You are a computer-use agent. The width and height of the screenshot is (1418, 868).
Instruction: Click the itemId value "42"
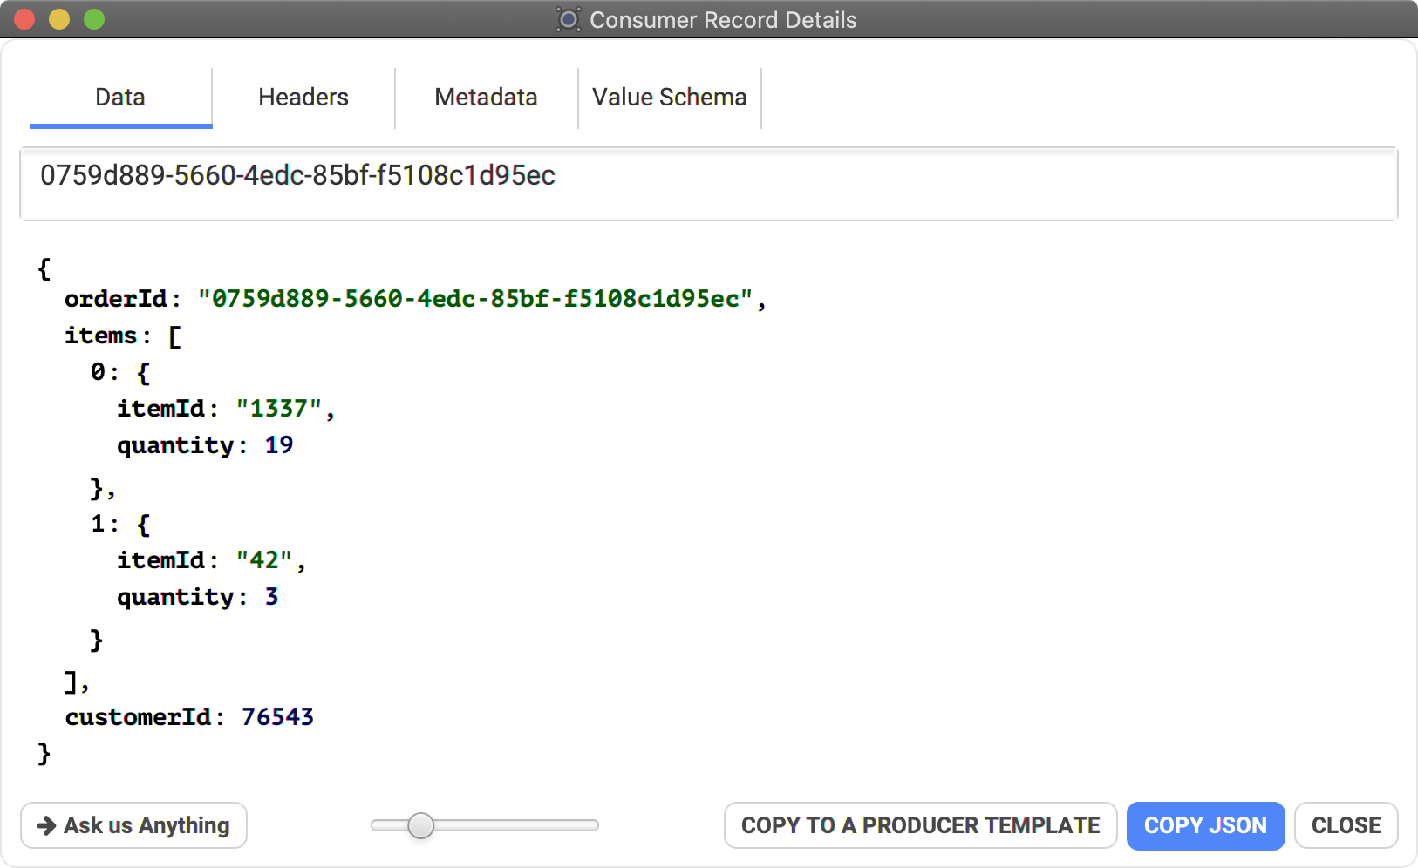pyautogui.click(x=264, y=560)
